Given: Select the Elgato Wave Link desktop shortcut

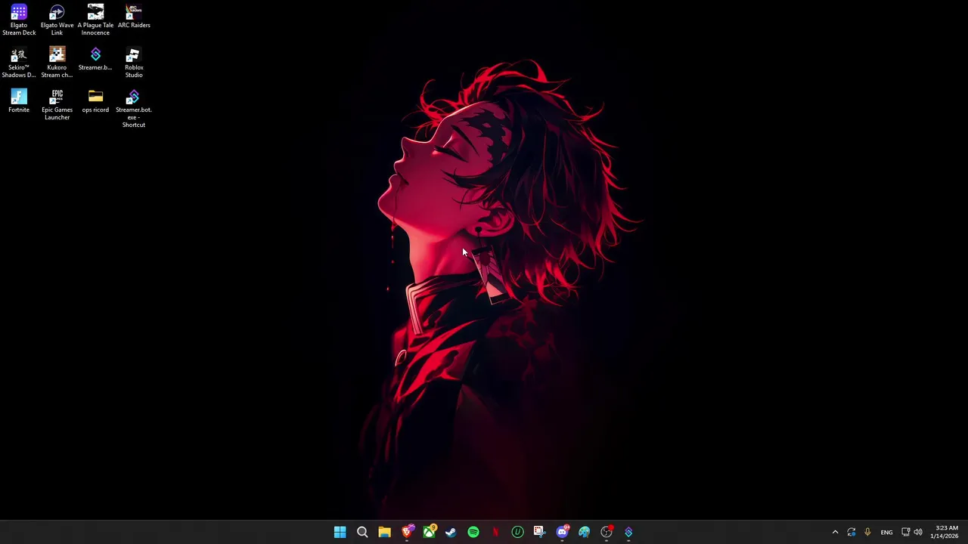Looking at the screenshot, I should (57, 20).
